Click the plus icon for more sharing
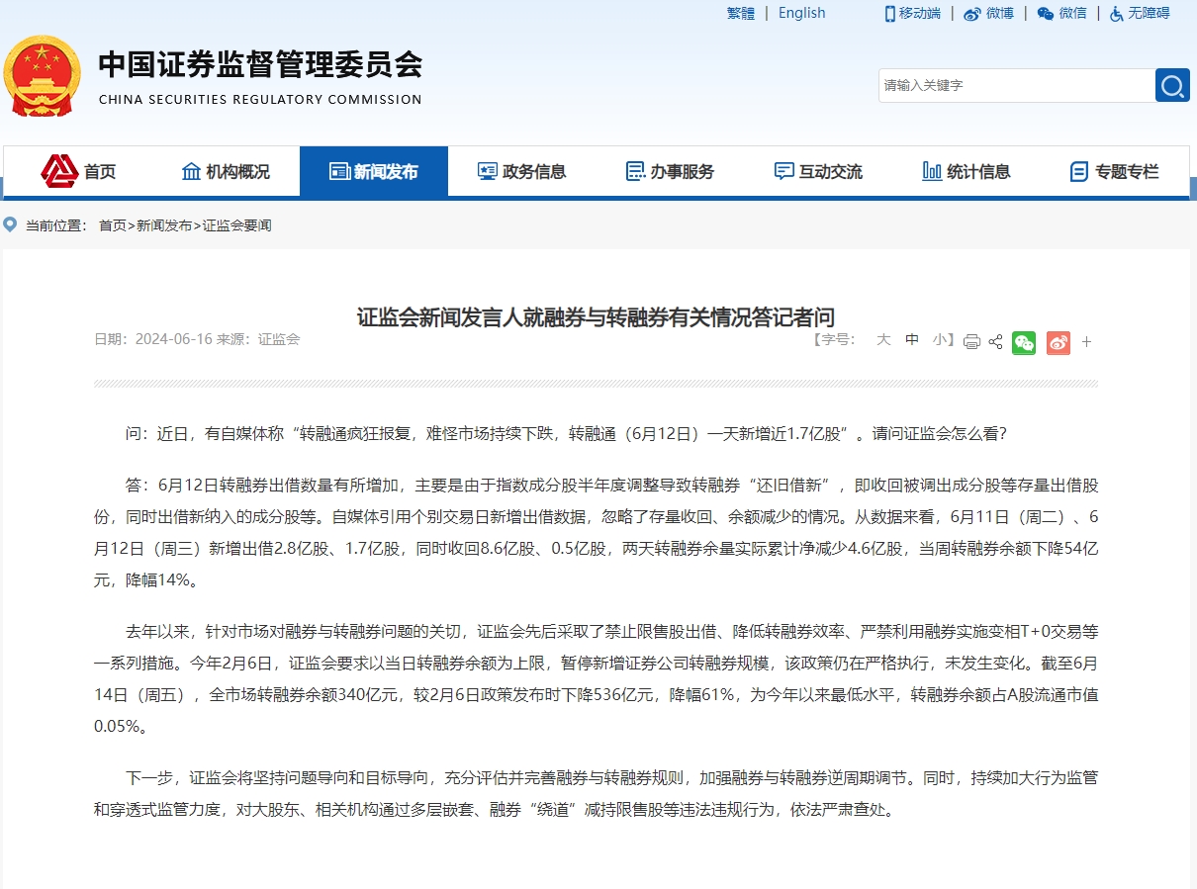This screenshot has height=889, width=1197. coord(1086,342)
